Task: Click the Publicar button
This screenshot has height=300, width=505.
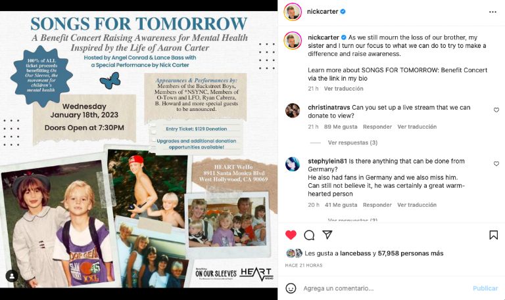Action: [x=485, y=288]
